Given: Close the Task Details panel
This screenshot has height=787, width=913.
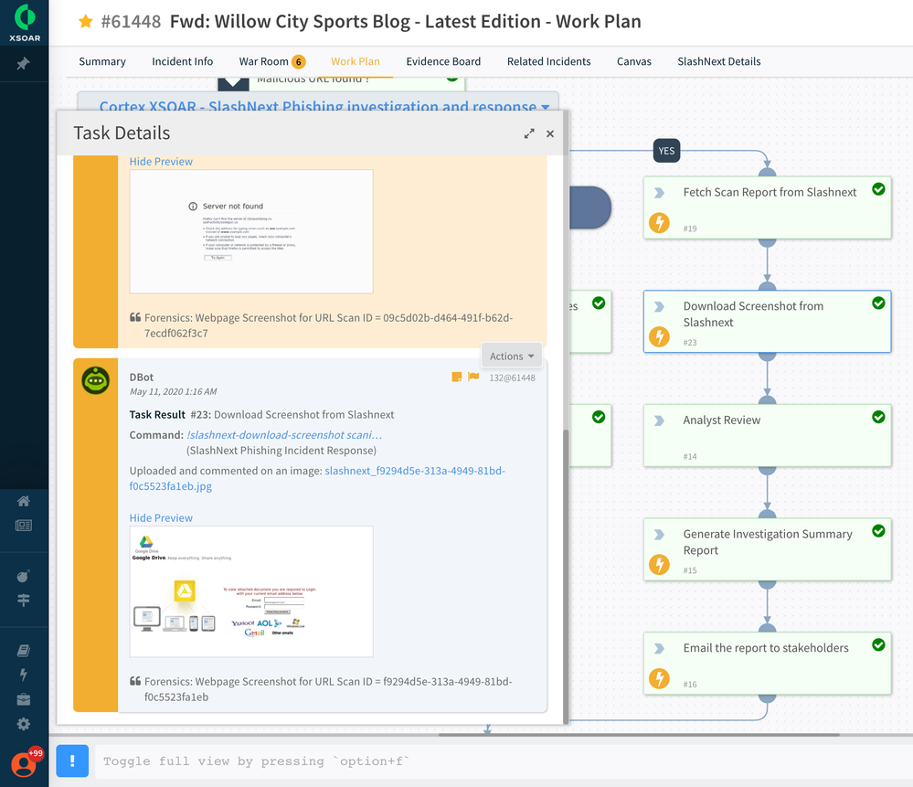Looking at the screenshot, I should click(x=549, y=134).
